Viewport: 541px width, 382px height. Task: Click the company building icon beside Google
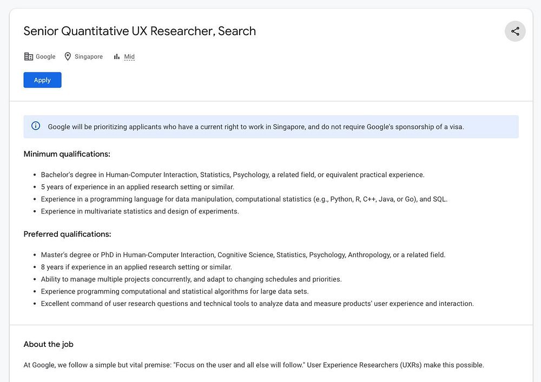(29, 57)
